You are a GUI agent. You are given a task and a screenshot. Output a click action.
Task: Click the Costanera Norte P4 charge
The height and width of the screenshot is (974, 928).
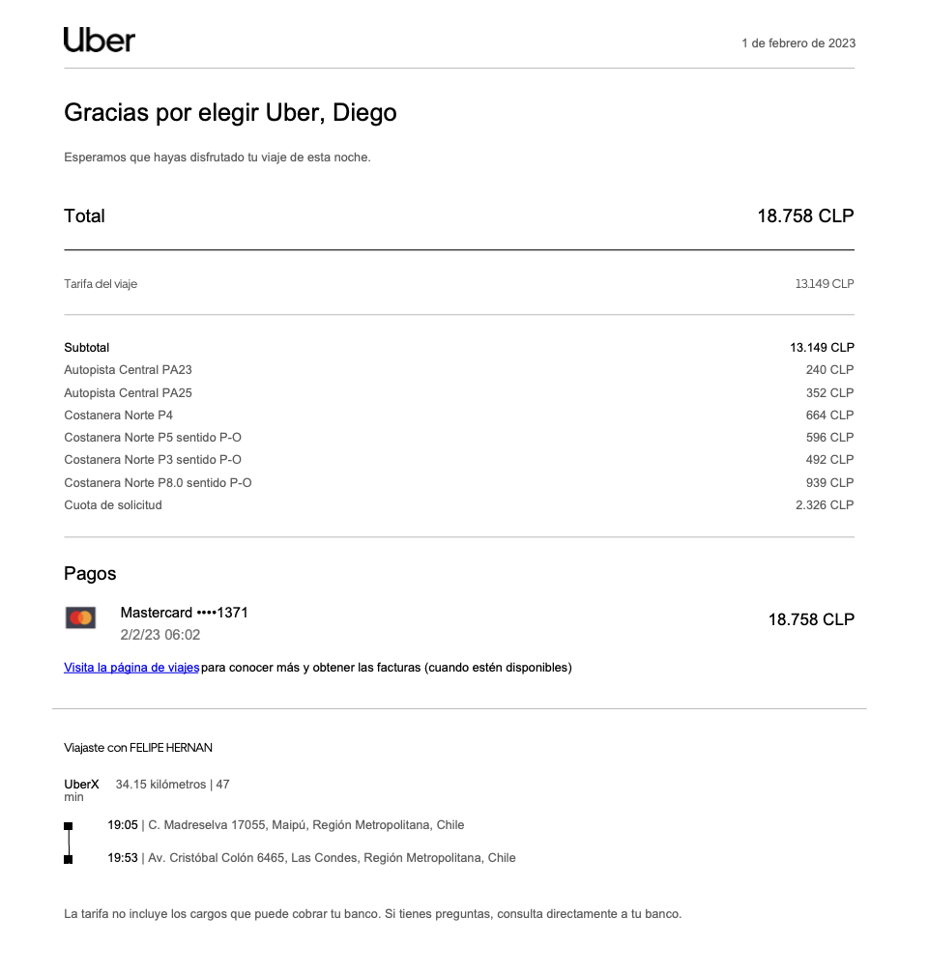pyautogui.click(x=118, y=415)
